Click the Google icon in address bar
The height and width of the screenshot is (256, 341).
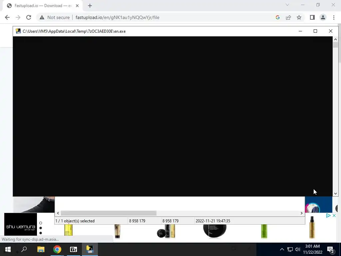[x=277, y=17]
